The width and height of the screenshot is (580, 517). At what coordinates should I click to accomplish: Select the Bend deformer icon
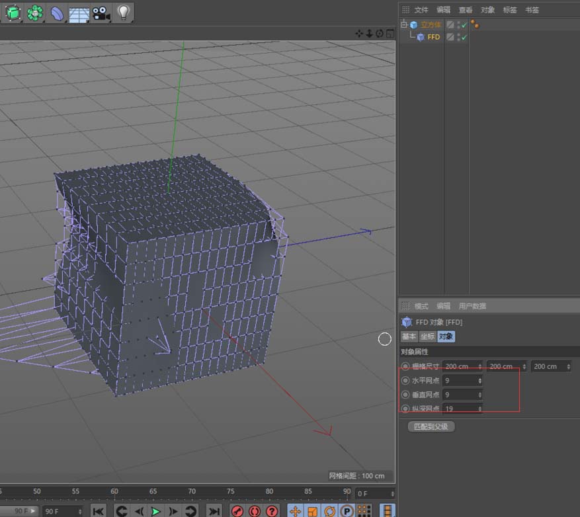tap(56, 13)
